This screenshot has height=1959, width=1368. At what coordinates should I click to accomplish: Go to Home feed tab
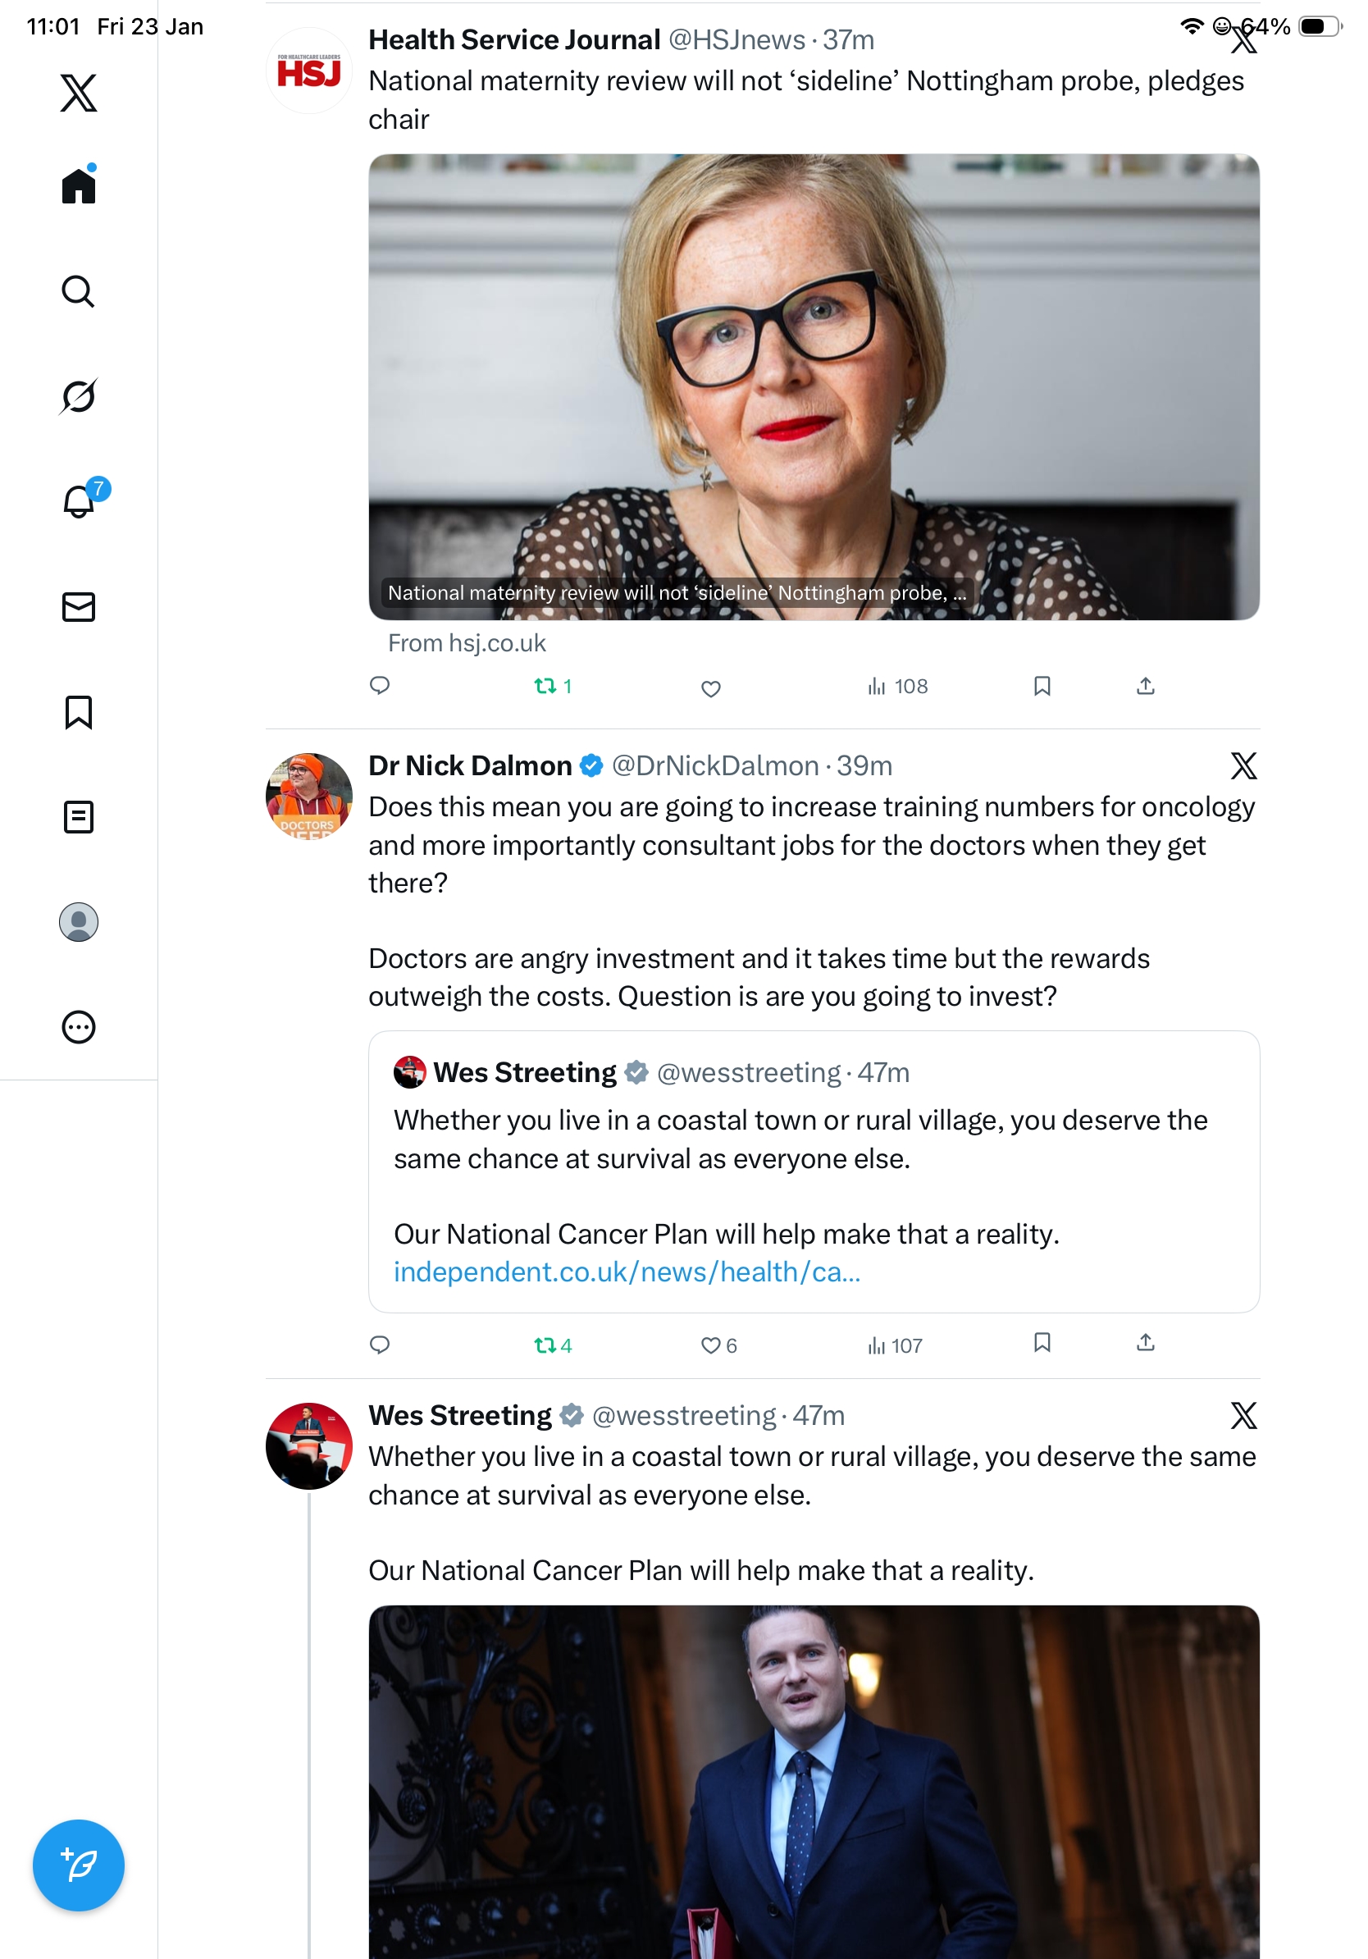tap(79, 186)
